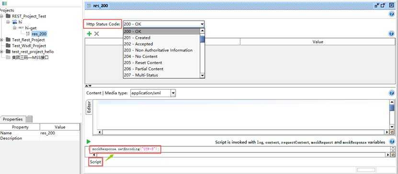Collapse the REST_Project_Test tree node
398x174 pixels.
pyautogui.click(x=2, y=16)
